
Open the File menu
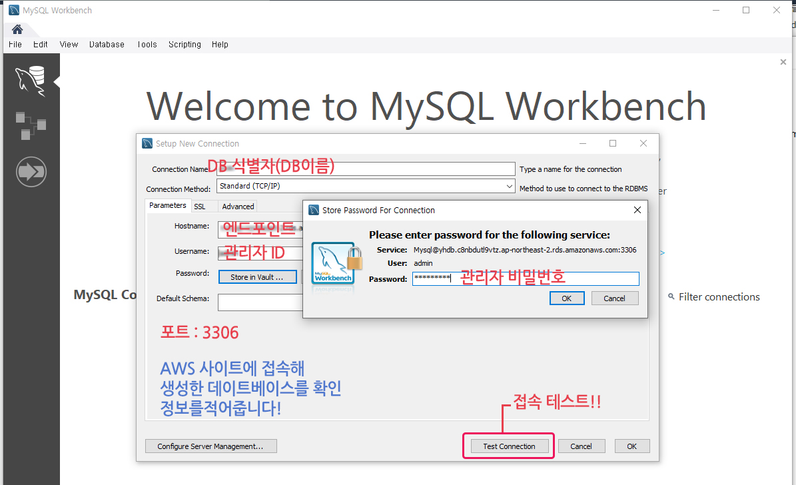pos(15,44)
